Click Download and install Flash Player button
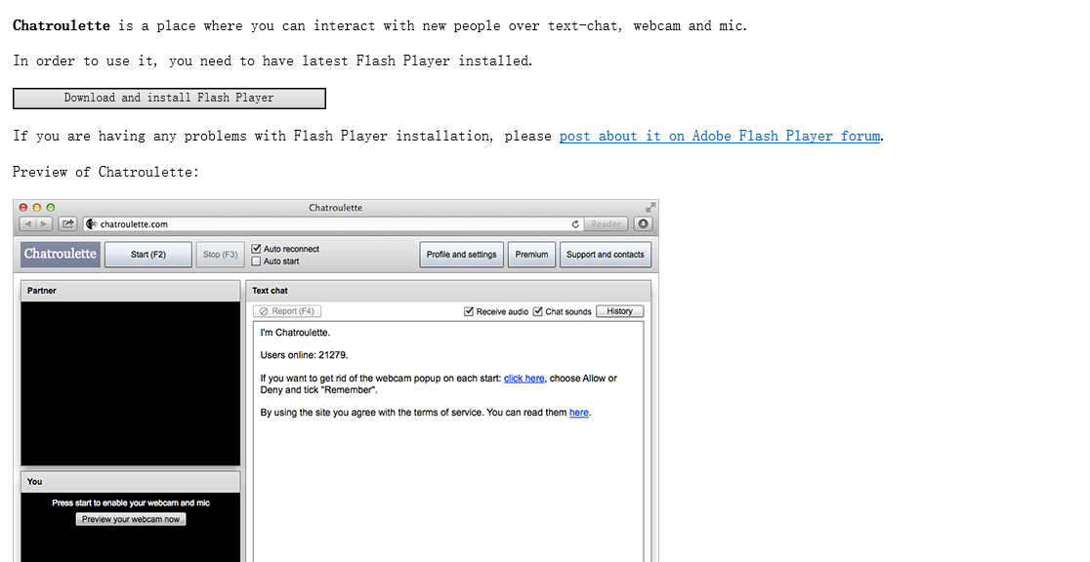 [x=169, y=99]
